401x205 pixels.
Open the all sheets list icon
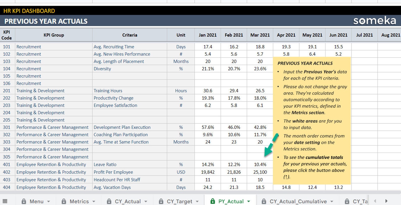5,201
